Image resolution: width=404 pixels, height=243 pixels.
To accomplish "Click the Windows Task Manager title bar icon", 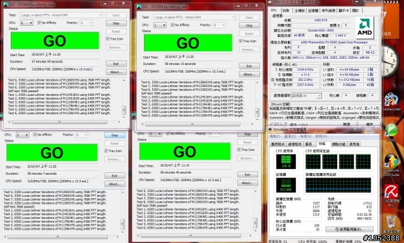I will [x=270, y=129].
